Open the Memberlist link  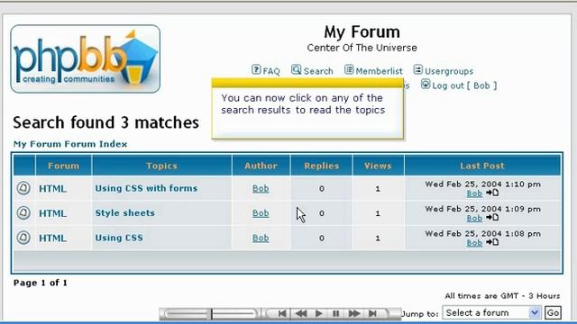point(379,71)
